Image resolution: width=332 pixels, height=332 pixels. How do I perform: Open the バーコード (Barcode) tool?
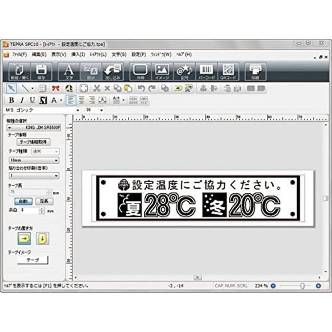pyautogui.click(x=207, y=71)
